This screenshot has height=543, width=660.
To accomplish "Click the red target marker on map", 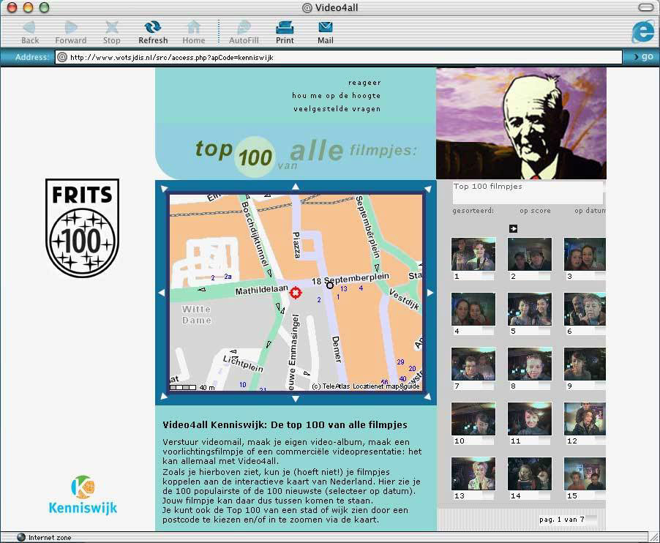I will pos(296,292).
